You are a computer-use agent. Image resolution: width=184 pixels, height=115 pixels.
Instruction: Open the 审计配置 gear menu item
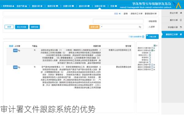(37, 6)
